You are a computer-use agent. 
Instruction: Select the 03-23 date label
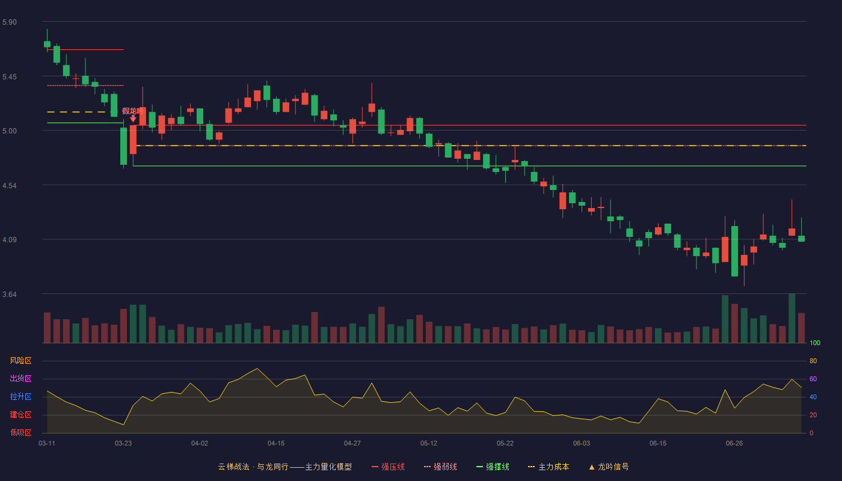(123, 443)
